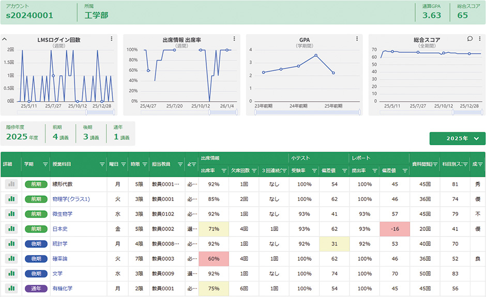Open the detail chart icon for 有機化学 row
This screenshot has height=297, width=486.
pyautogui.click(x=11, y=288)
